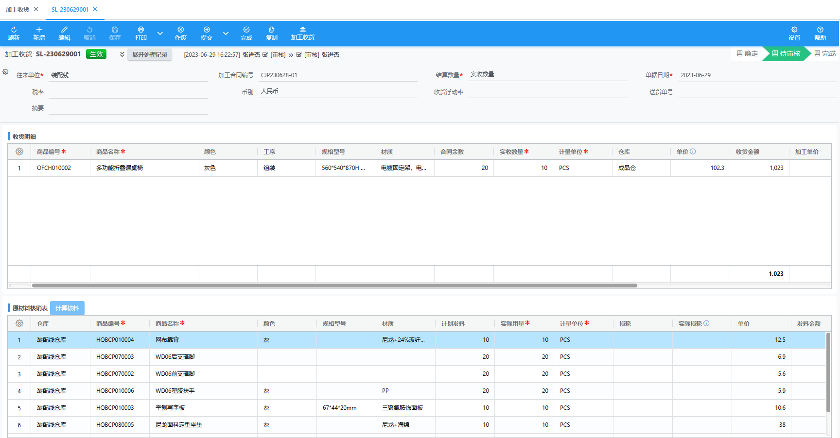Click the 展开处理记录 button
This screenshot has height=438, width=840.
tap(150, 55)
